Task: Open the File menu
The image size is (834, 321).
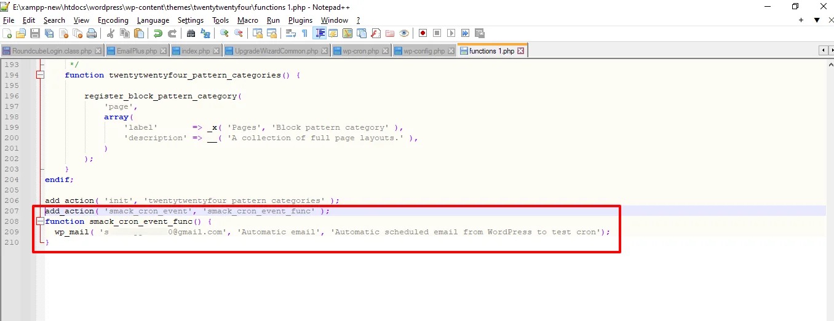Action: coord(9,20)
